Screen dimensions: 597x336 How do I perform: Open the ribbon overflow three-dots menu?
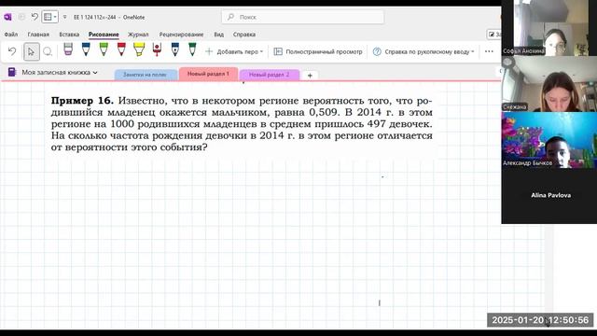[489, 51]
